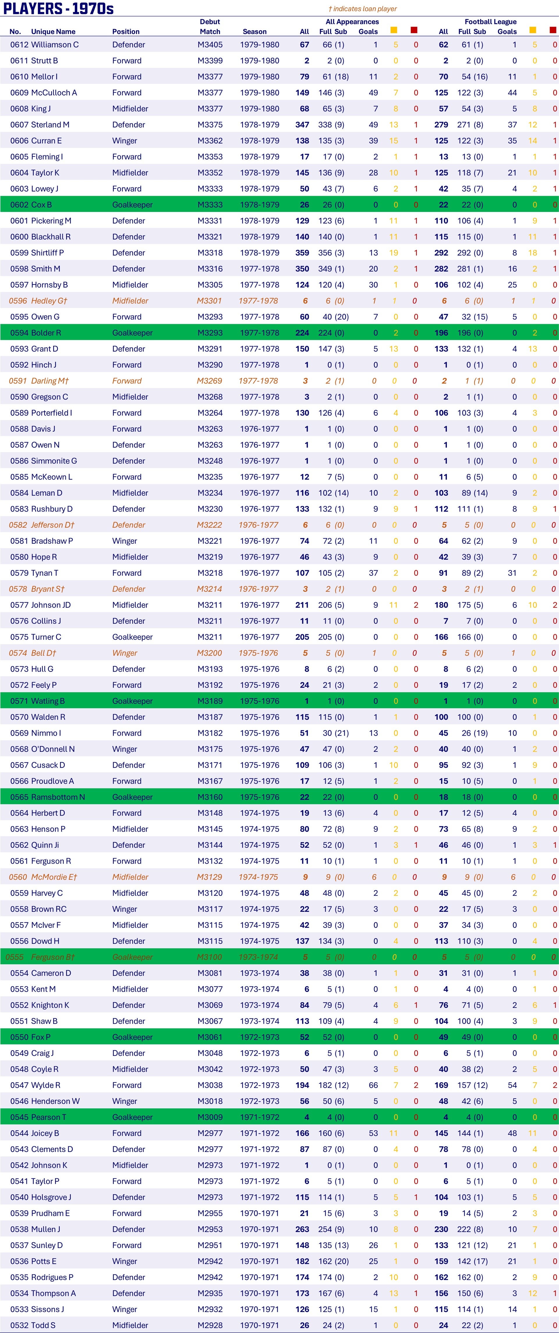Screen dimensions: 559x1333
Task: Click the red card icon under Football League
Action: pyautogui.click(x=553, y=30)
